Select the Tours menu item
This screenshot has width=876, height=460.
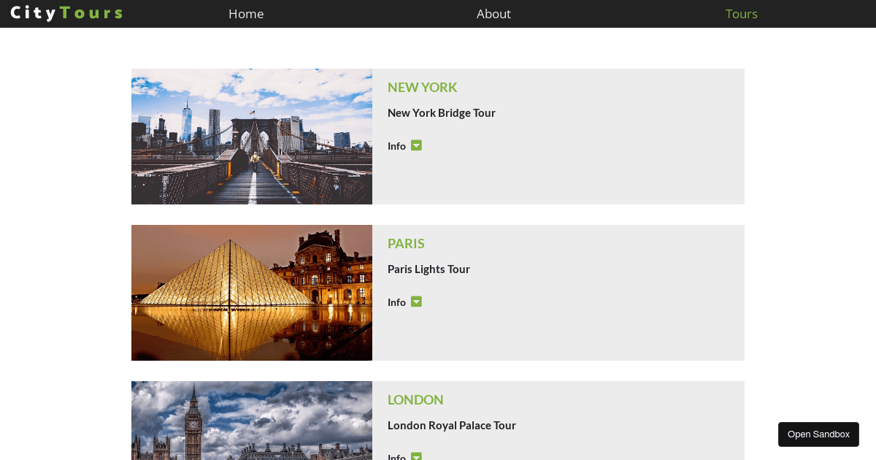point(742,13)
